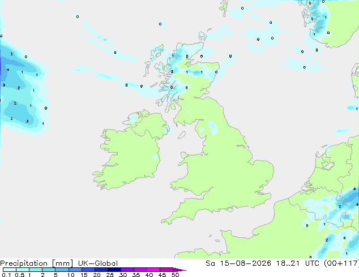Pick the 1–2 mm legend color box
359x277 pixels.
pyautogui.click(x=36, y=270)
